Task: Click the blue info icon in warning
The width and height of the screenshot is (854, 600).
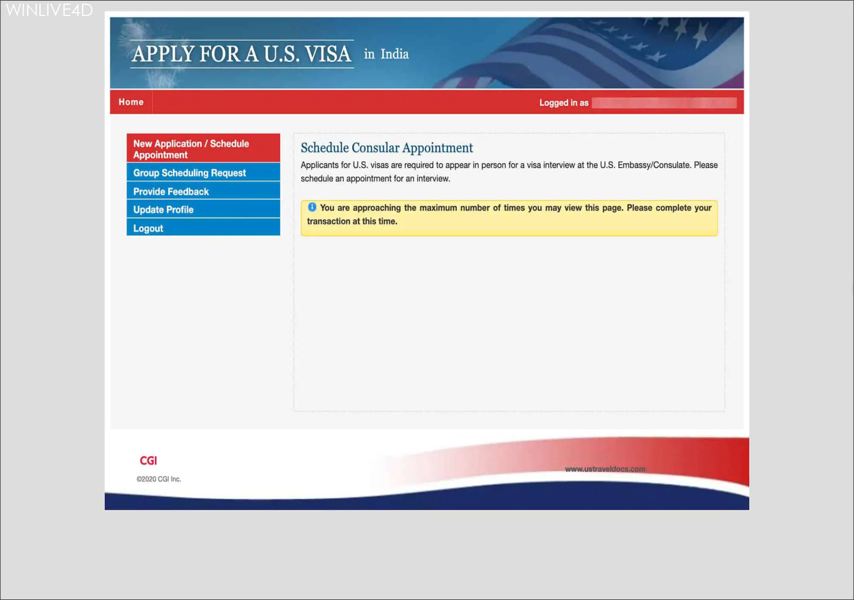Action: tap(312, 207)
